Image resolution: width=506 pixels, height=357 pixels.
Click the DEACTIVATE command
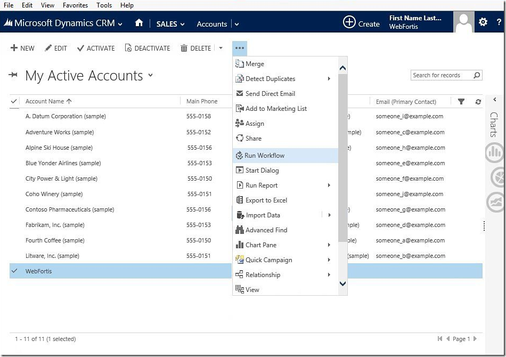pyautogui.click(x=148, y=48)
